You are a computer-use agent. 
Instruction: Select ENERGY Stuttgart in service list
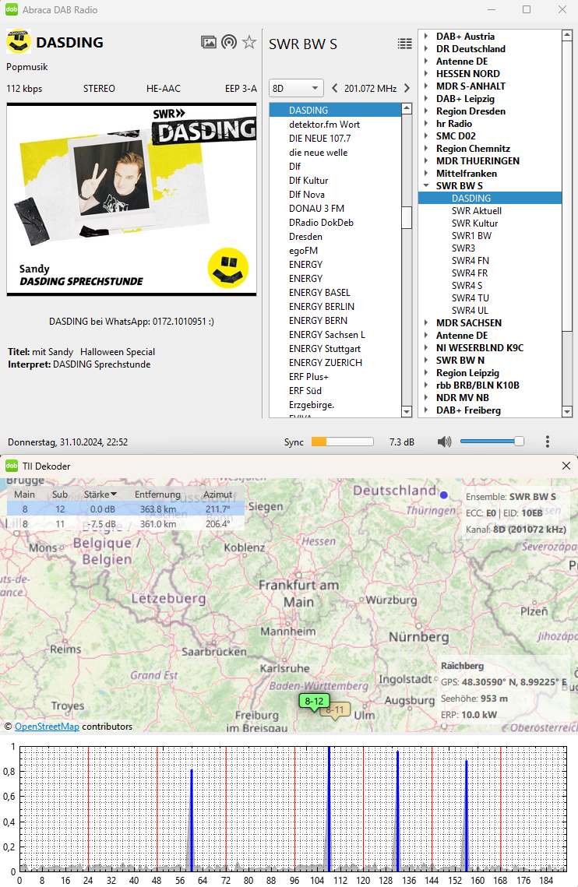324,348
